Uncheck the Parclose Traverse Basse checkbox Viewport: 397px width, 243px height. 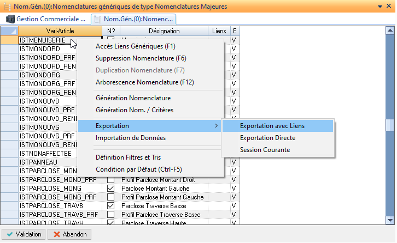coord(111,206)
